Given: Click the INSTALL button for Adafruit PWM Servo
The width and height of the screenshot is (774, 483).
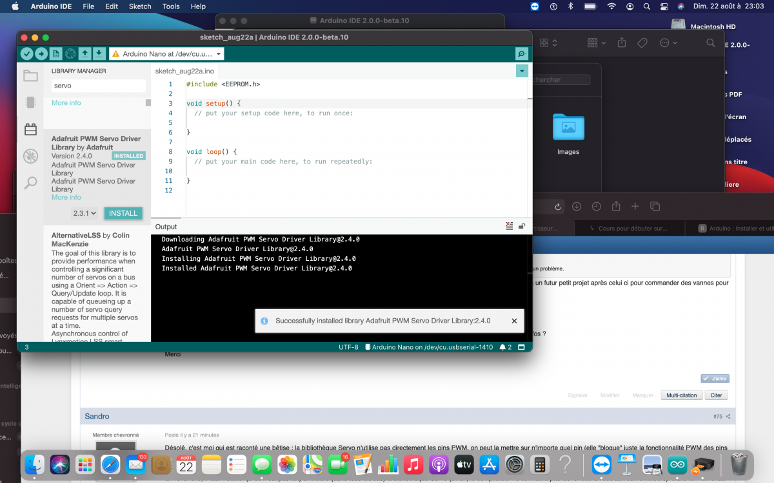Looking at the screenshot, I should [x=123, y=213].
